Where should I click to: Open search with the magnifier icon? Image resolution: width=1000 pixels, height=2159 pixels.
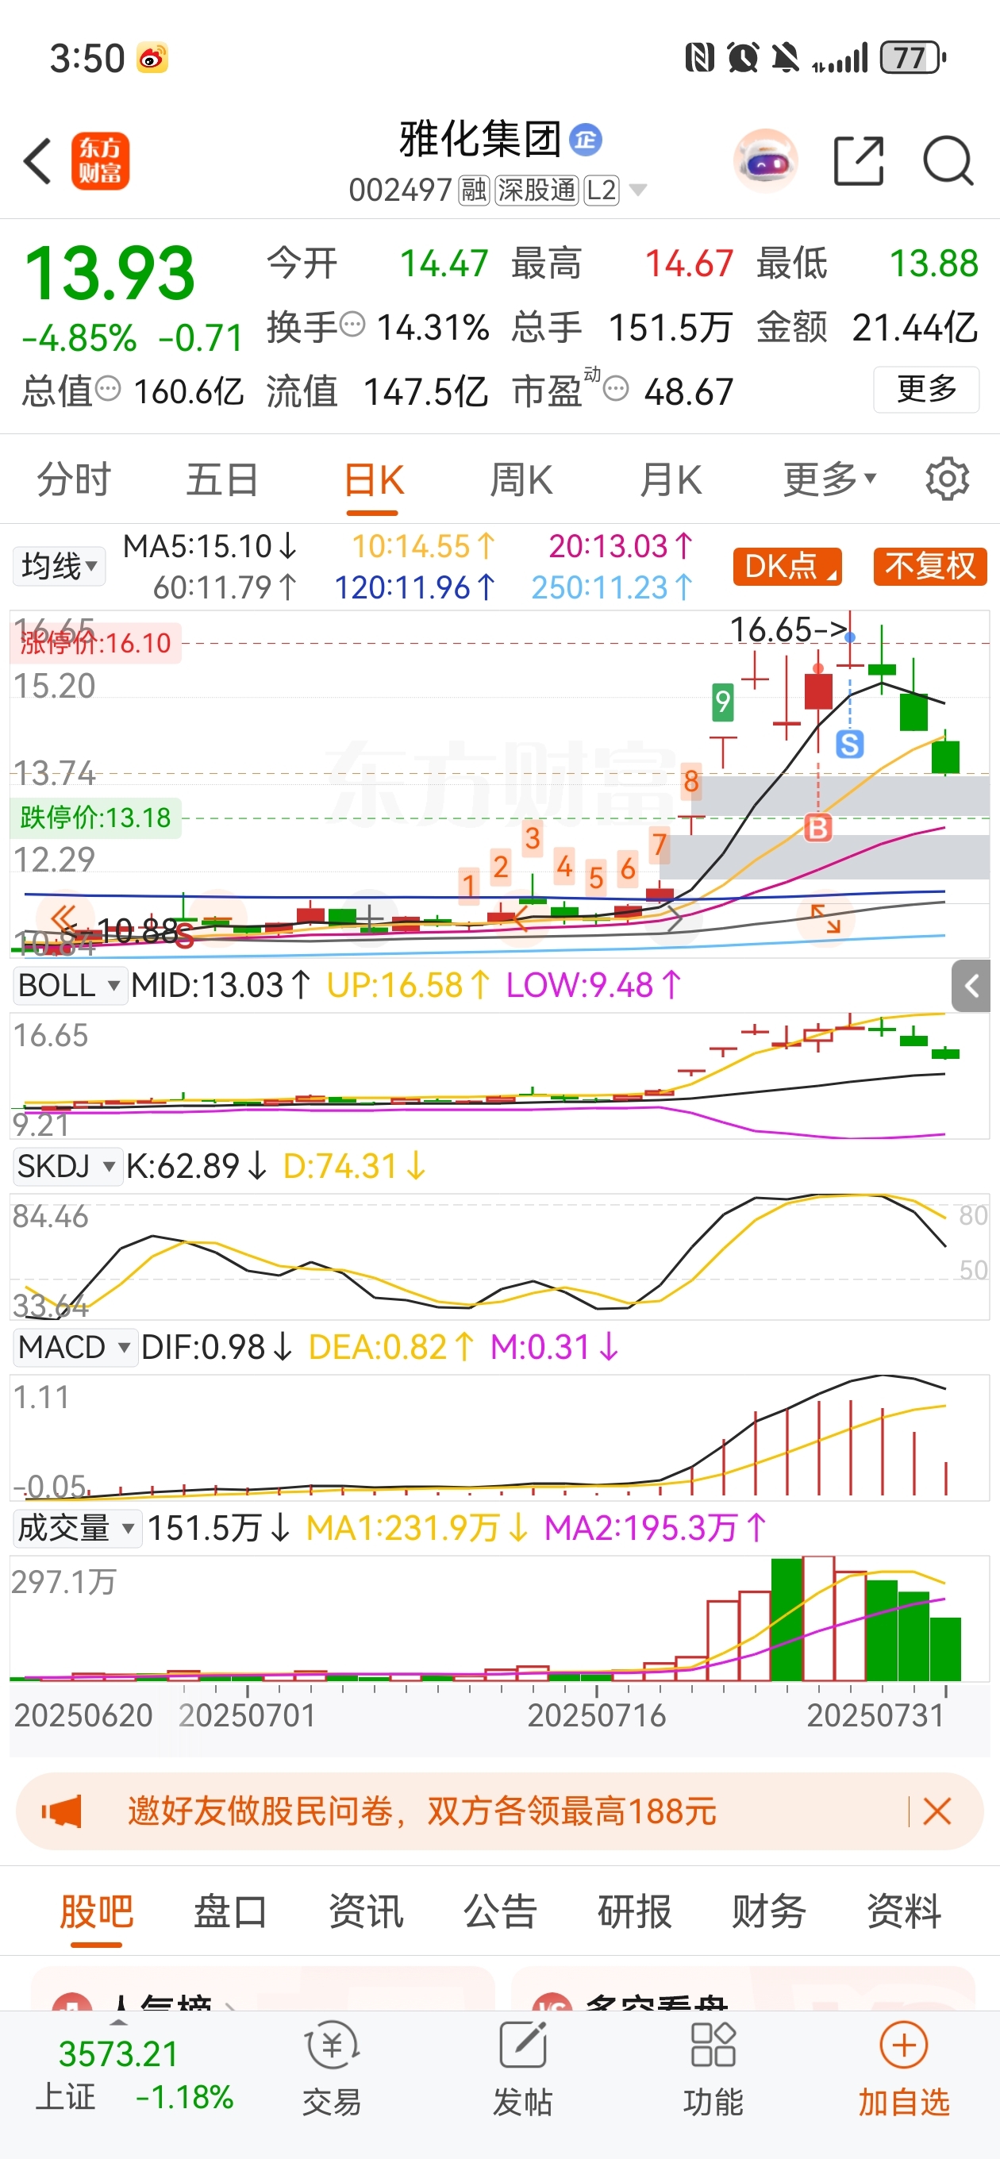click(x=948, y=160)
